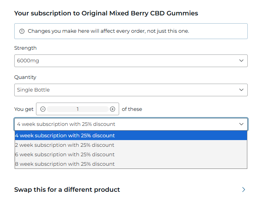Select 6 week subscription with 25% discount
This screenshot has height=204, width=258.
click(x=65, y=154)
